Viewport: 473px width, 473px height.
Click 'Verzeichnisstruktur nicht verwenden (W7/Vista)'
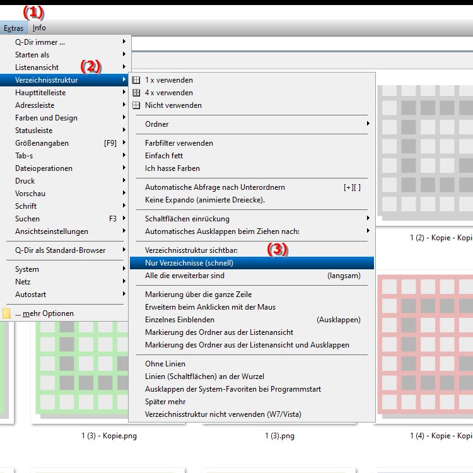[x=252, y=414]
